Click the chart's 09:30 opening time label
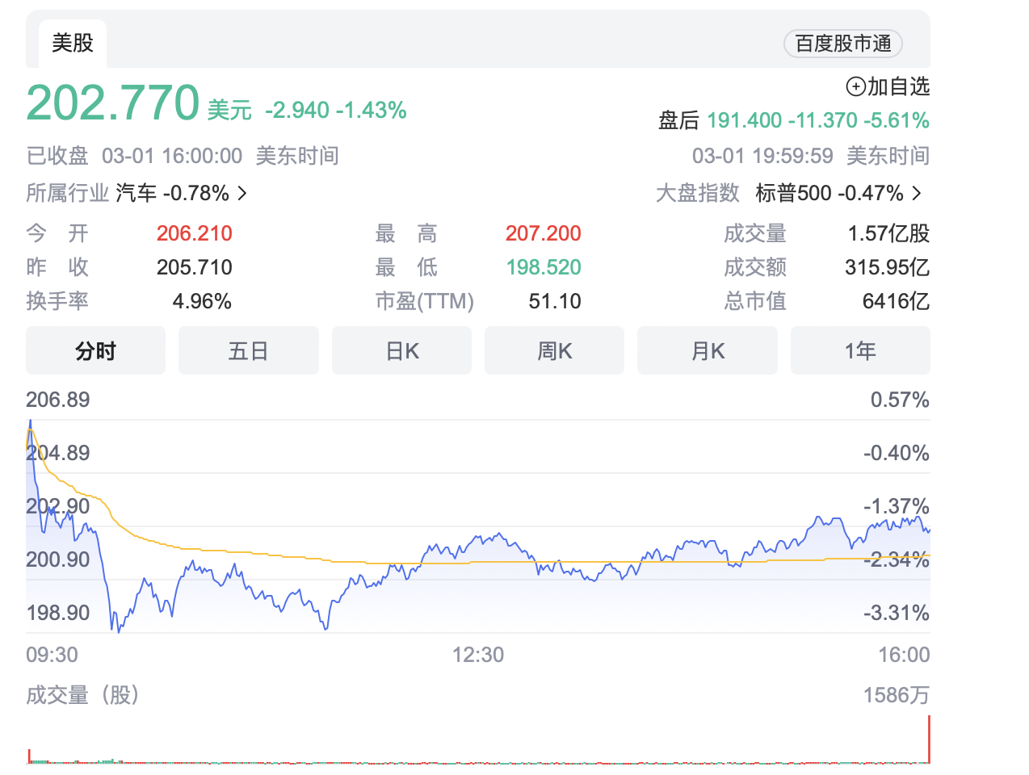 (52, 655)
